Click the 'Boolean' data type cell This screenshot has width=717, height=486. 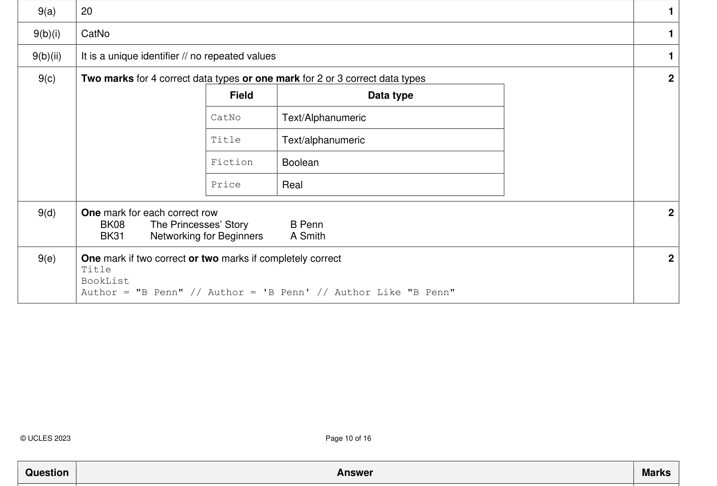(x=391, y=162)
